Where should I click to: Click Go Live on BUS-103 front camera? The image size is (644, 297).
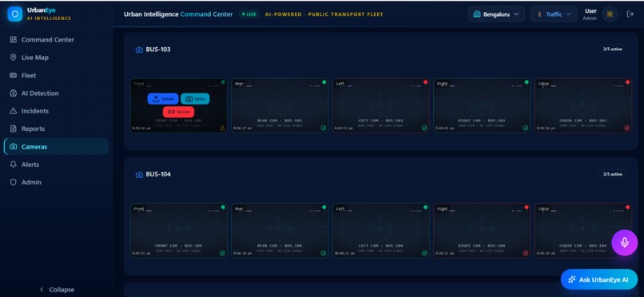point(179,112)
